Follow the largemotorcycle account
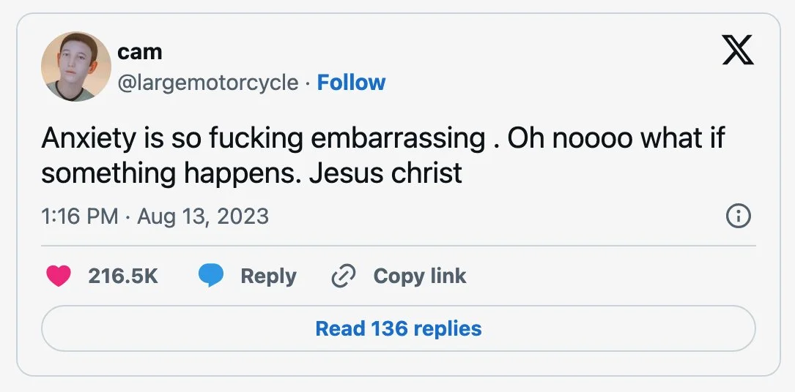The image size is (795, 392). coord(351,83)
